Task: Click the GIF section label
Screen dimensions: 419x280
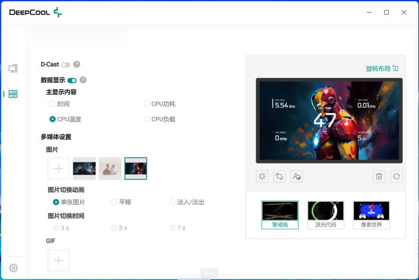Action: point(51,241)
